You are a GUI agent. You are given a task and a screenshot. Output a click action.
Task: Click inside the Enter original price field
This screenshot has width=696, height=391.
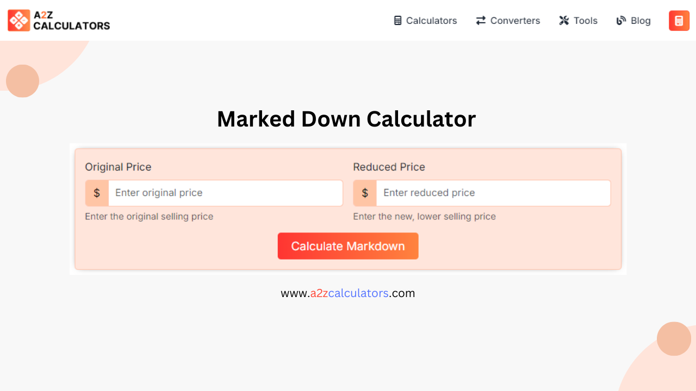click(226, 193)
